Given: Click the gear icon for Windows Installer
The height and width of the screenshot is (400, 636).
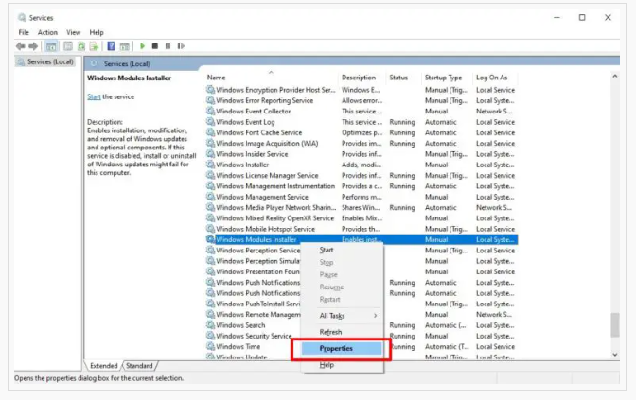Looking at the screenshot, I should click(x=210, y=165).
